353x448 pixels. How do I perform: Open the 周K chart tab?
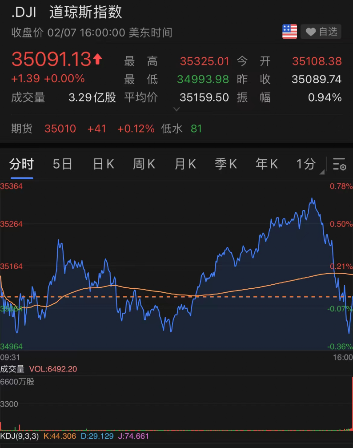coord(144,164)
